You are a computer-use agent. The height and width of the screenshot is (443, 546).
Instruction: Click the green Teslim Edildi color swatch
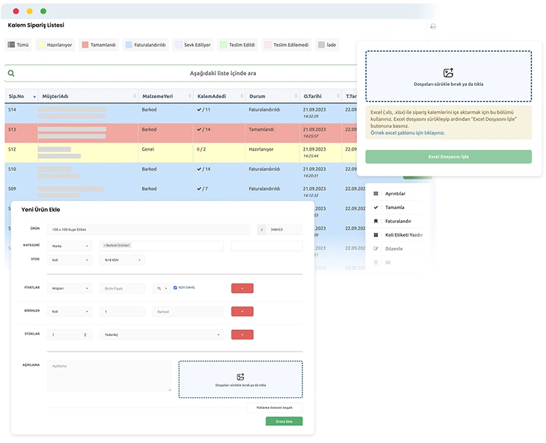click(224, 45)
